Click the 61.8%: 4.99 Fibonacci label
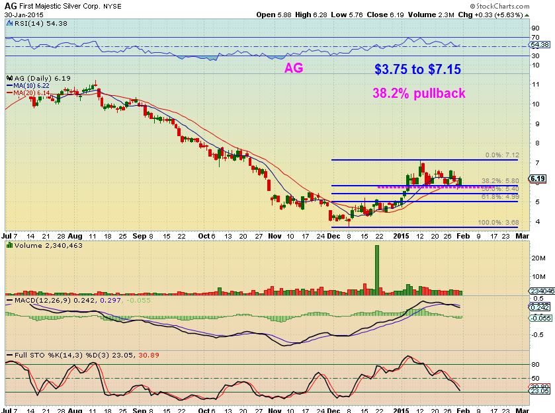This screenshot has width=555, height=413. [x=500, y=197]
